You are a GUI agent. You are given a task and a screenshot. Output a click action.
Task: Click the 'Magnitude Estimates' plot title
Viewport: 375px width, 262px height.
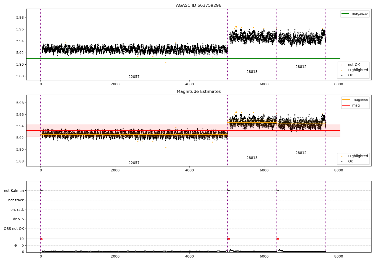(198, 92)
